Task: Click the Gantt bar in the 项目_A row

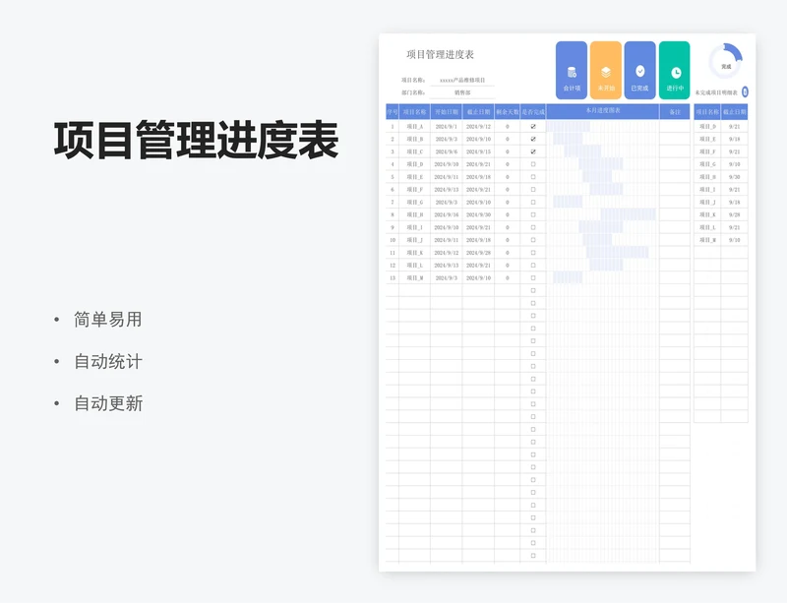Action: pyautogui.click(x=569, y=127)
